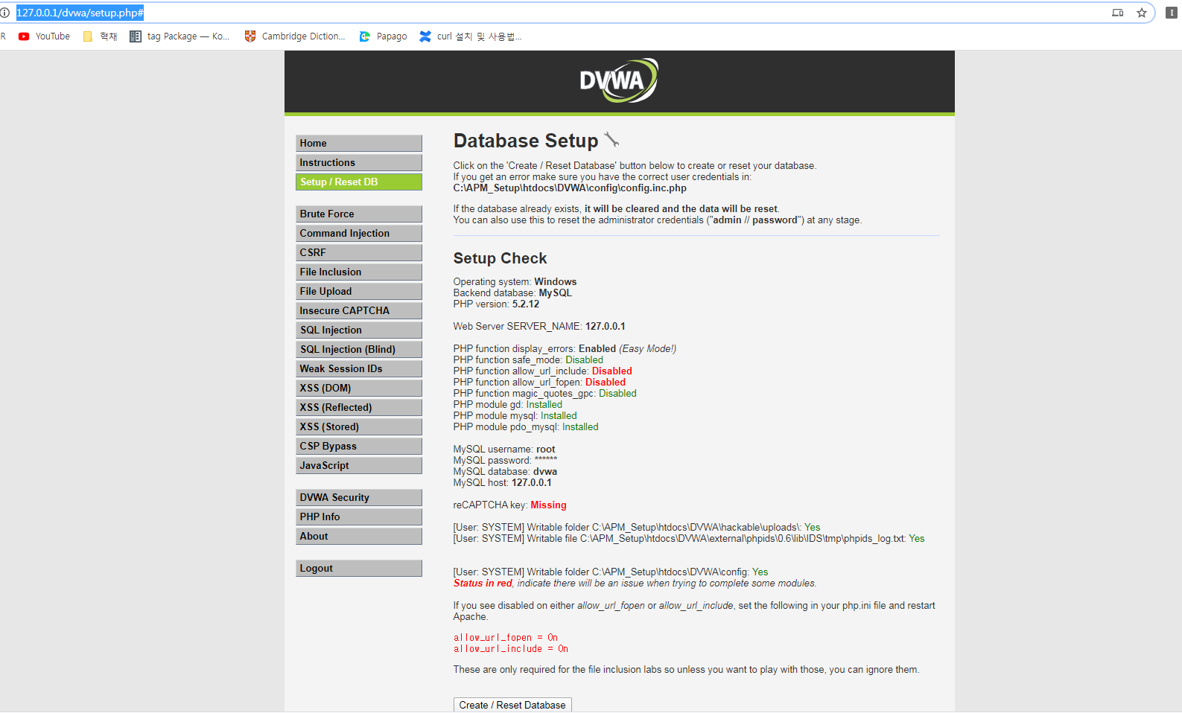Click the allow_url_fopen Disabled status

(x=605, y=383)
